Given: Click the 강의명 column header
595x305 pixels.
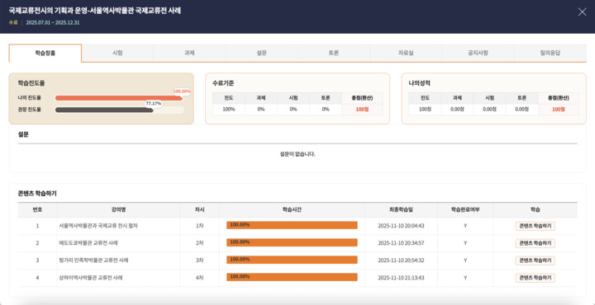Looking at the screenshot, I should pyautogui.click(x=118, y=209).
